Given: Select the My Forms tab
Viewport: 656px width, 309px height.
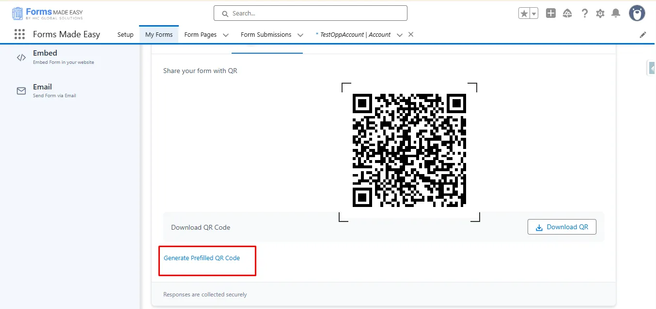Looking at the screenshot, I should pyautogui.click(x=159, y=35).
